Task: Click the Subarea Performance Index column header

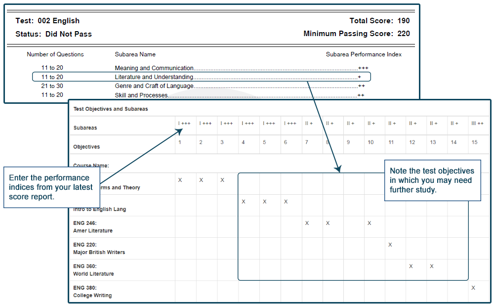Action: (364, 54)
